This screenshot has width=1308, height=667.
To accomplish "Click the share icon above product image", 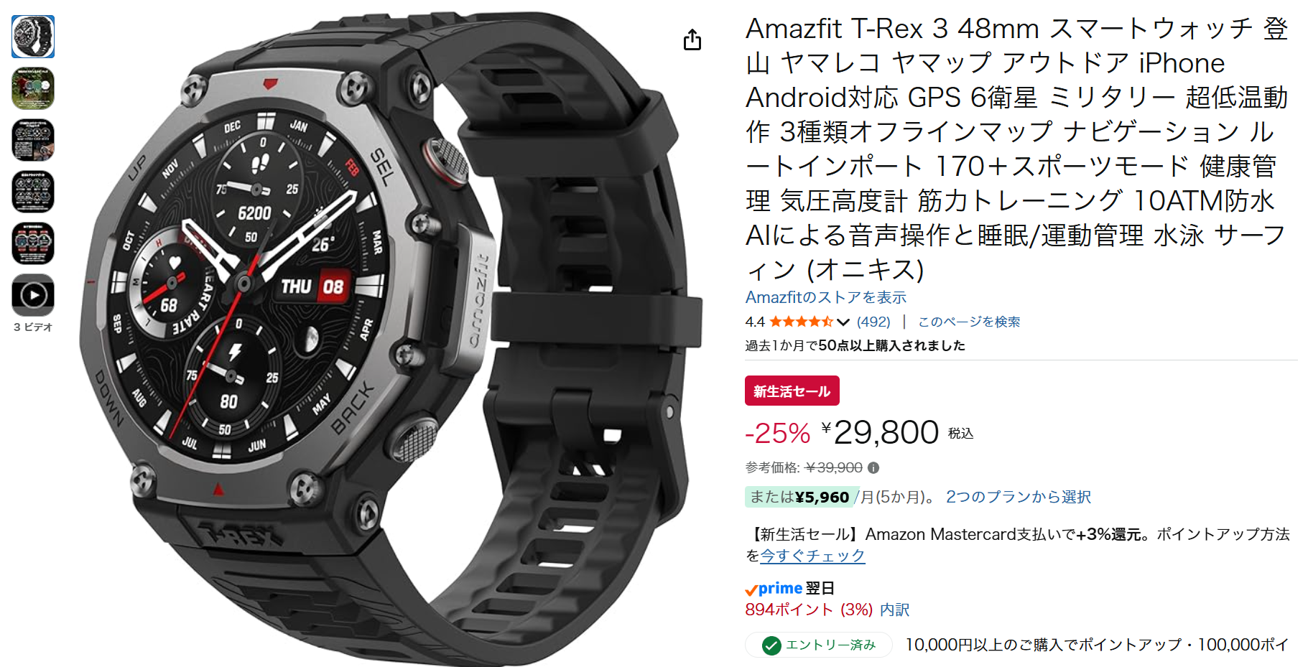I will 692,39.
